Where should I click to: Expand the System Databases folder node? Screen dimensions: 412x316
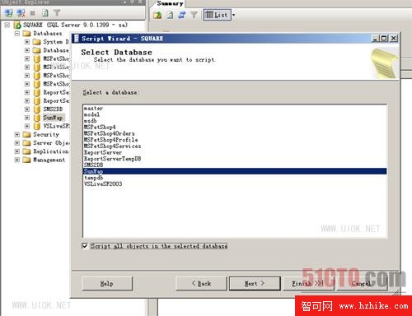click(x=27, y=42)
